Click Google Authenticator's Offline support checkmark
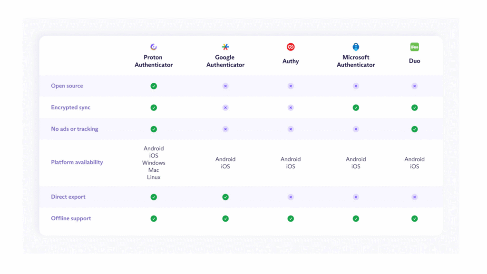 point(225,219)
